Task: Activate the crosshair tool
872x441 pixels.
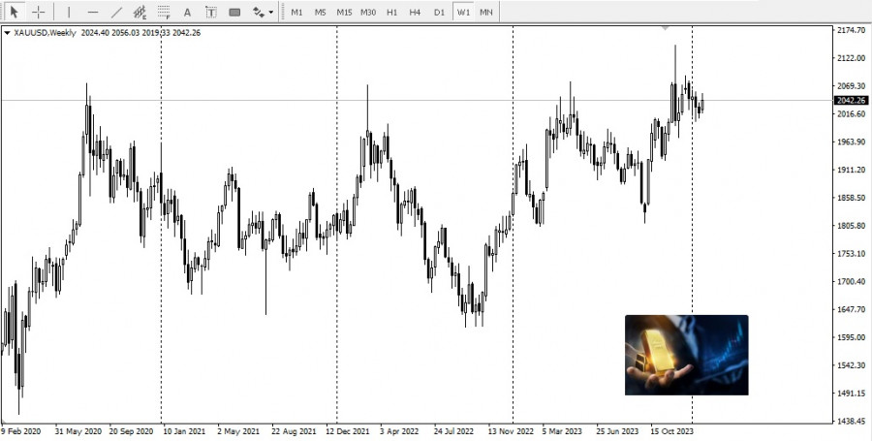Action: coord(38,12)
